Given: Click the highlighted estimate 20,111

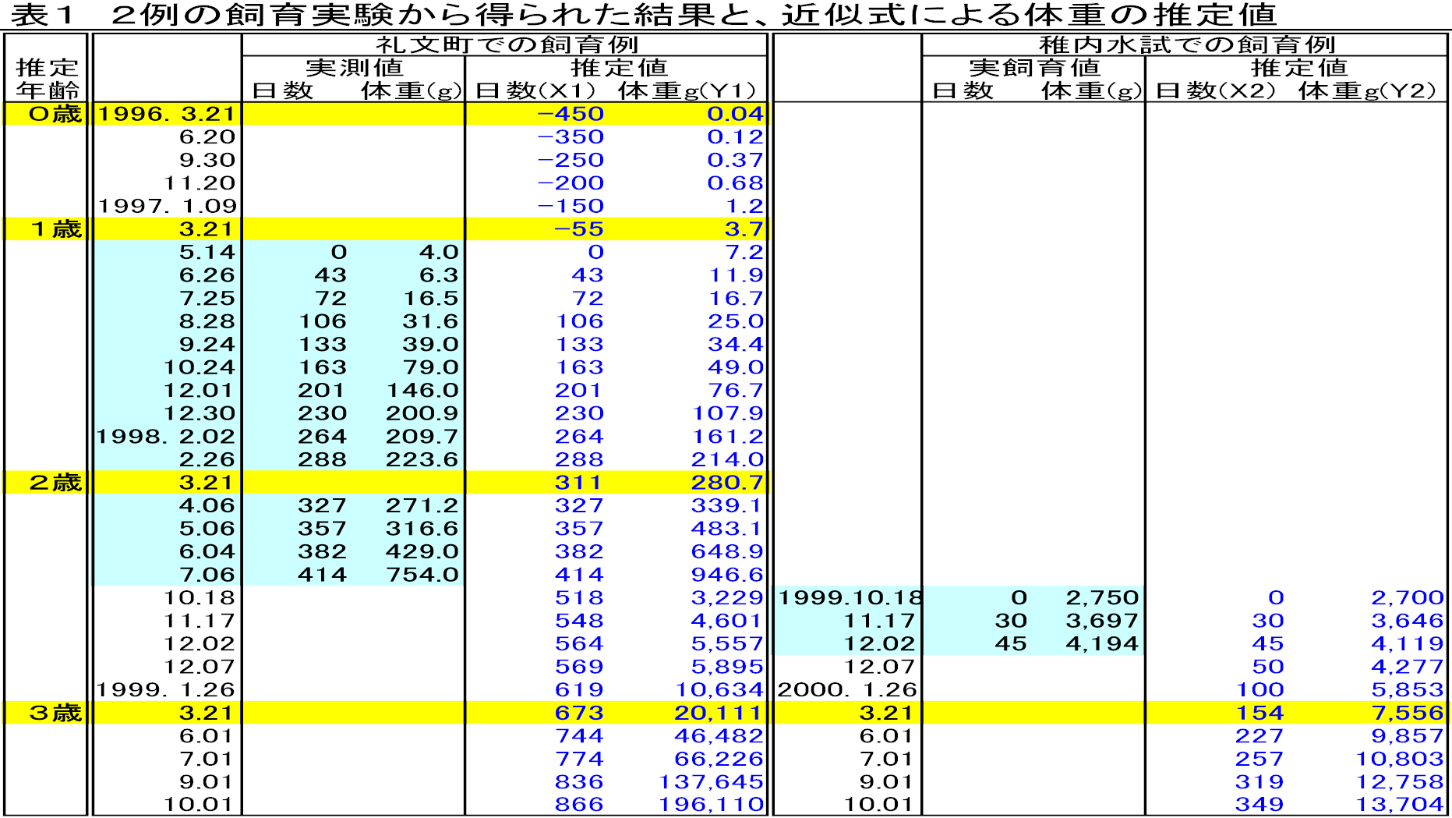Looking at the screenshot, I should click(x=718, y=713).
